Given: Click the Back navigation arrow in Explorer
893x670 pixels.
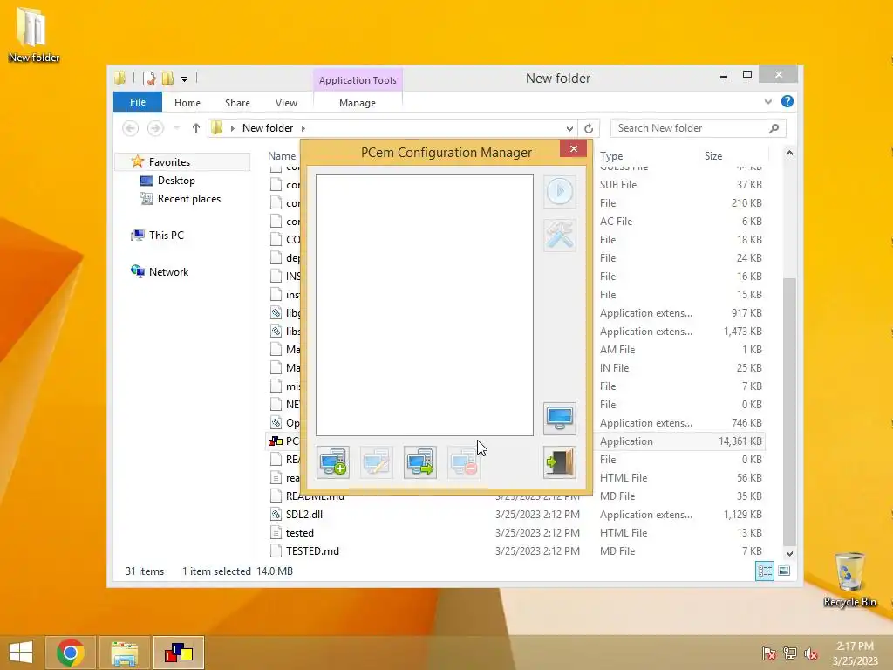Looking at the screenshot, I should click(131, 128).
